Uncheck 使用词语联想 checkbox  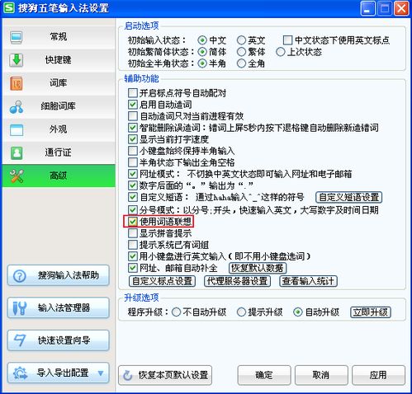(x=133, y=222)
